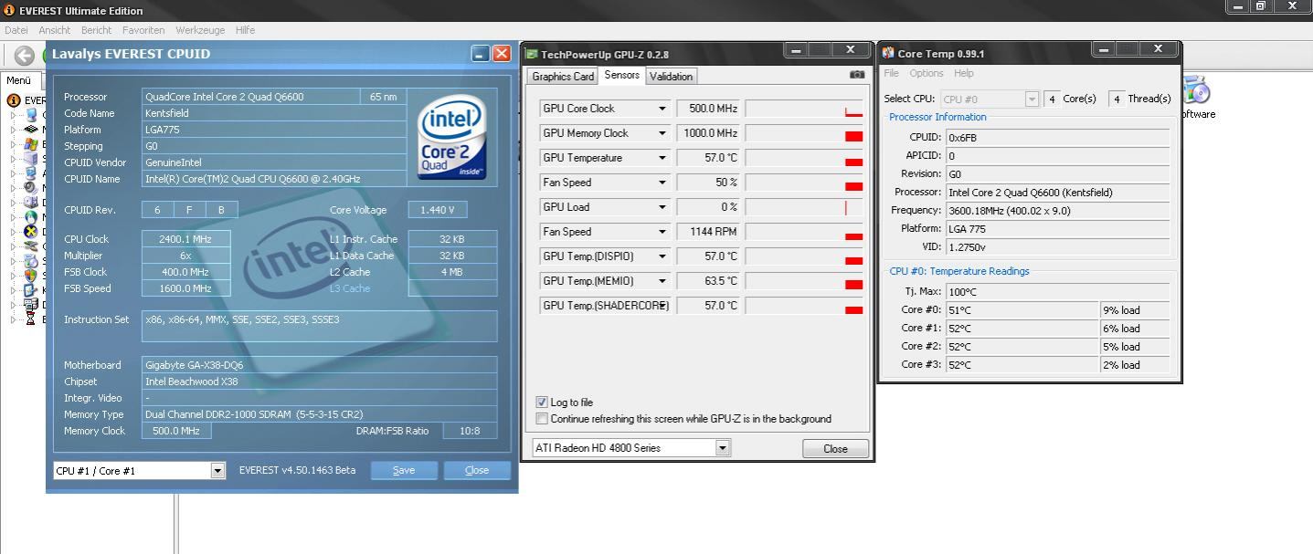
Task: Click Save in the EVEREST CPUID window
Action: point(404,470)
